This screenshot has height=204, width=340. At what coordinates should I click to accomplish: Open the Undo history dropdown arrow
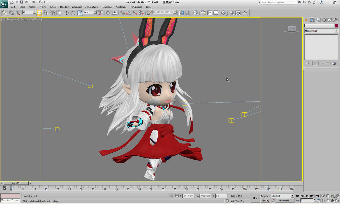pos(30,2)
